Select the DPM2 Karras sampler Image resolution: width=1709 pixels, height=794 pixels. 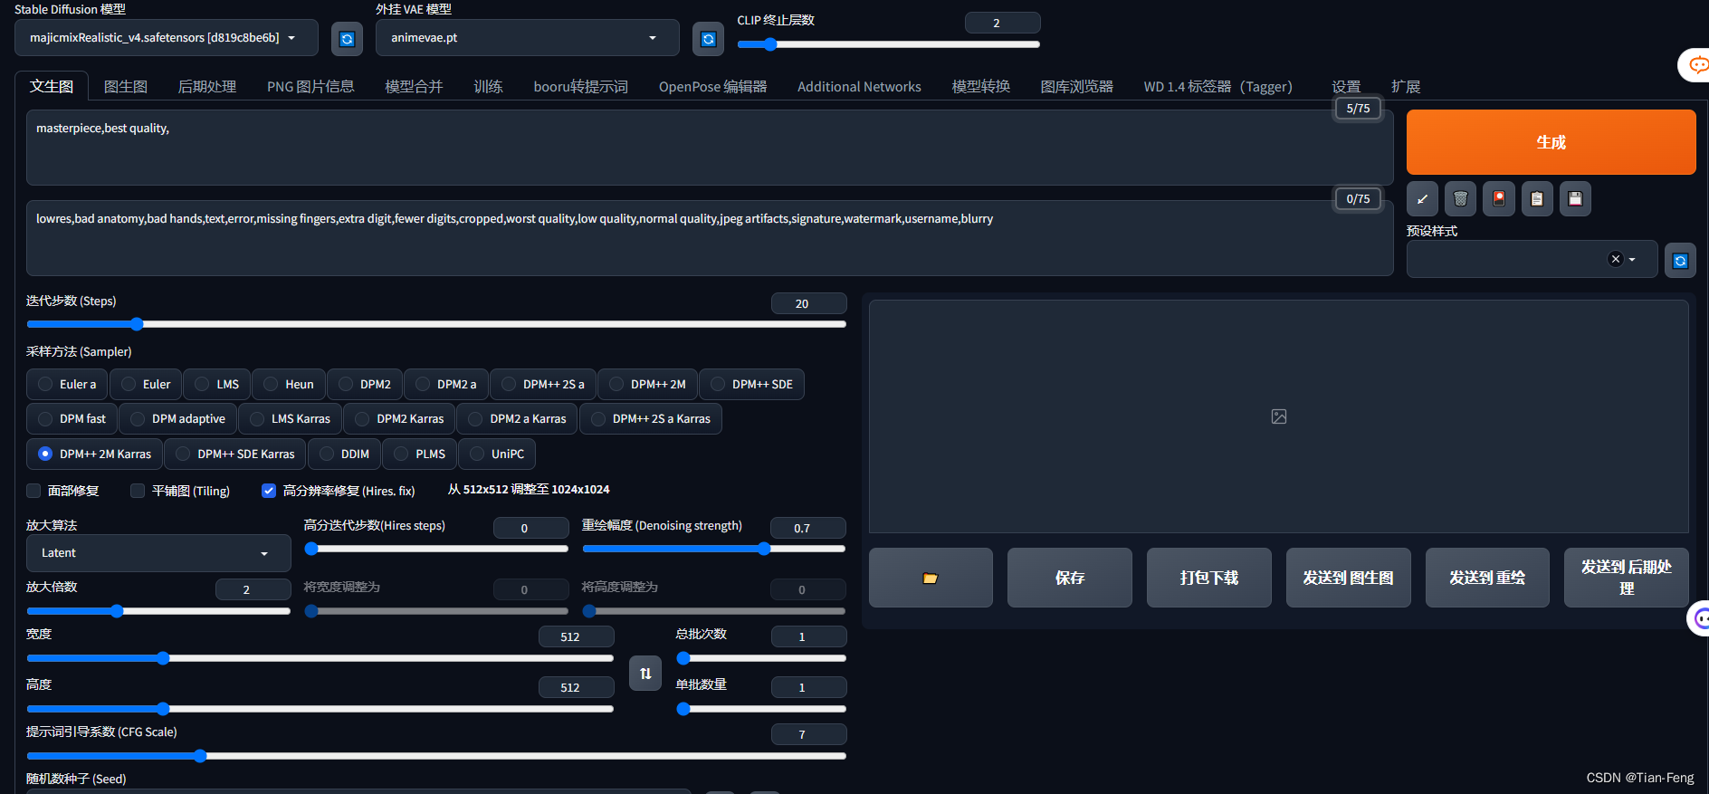(400, 418)
